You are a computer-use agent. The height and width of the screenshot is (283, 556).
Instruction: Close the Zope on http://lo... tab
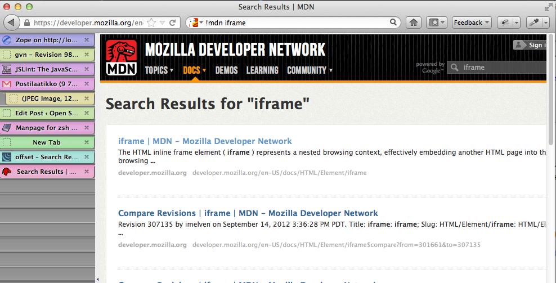click(x=87, y=40)
